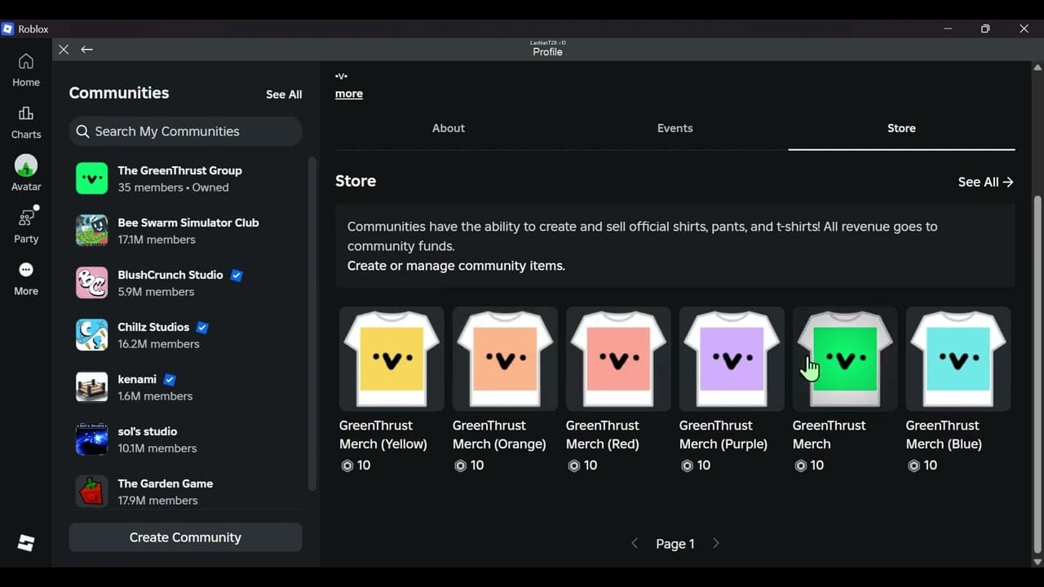Expand description with the more link
Viewport: 1044px width, 587px height.
[349, 94]
